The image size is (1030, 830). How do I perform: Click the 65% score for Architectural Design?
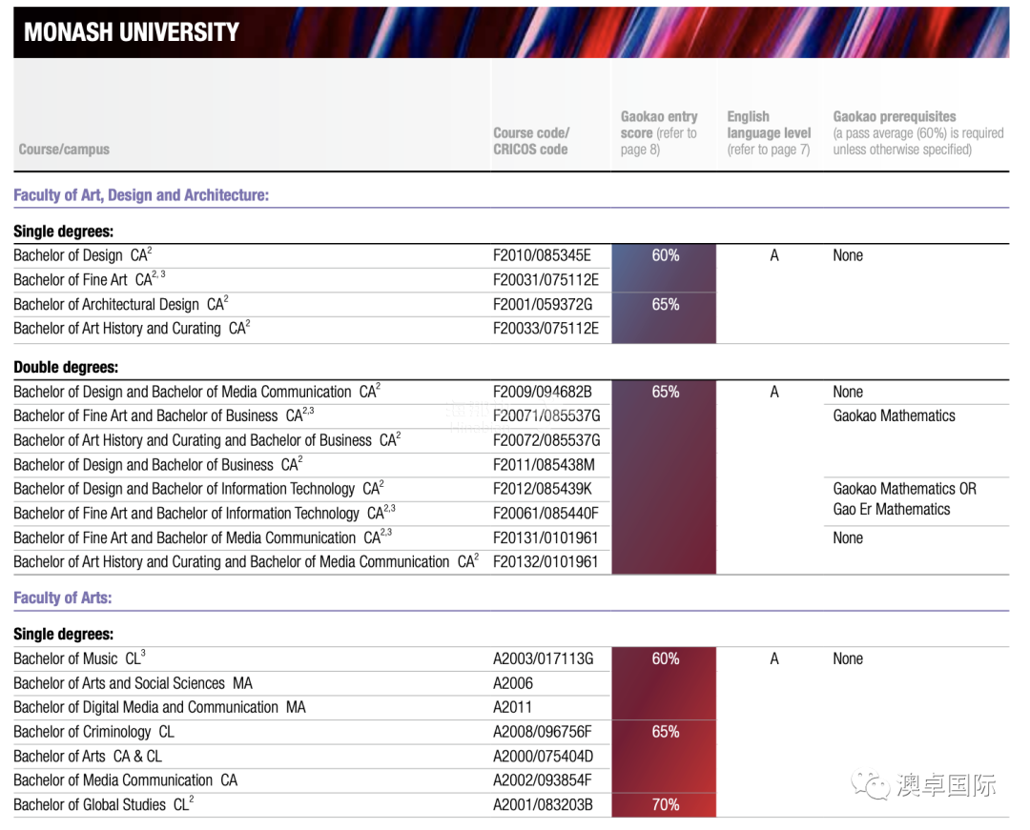click(x=666, y=304)
